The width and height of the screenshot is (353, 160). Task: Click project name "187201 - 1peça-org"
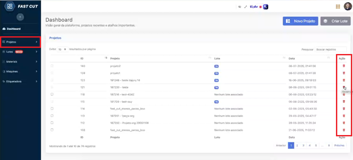(123, 116)
